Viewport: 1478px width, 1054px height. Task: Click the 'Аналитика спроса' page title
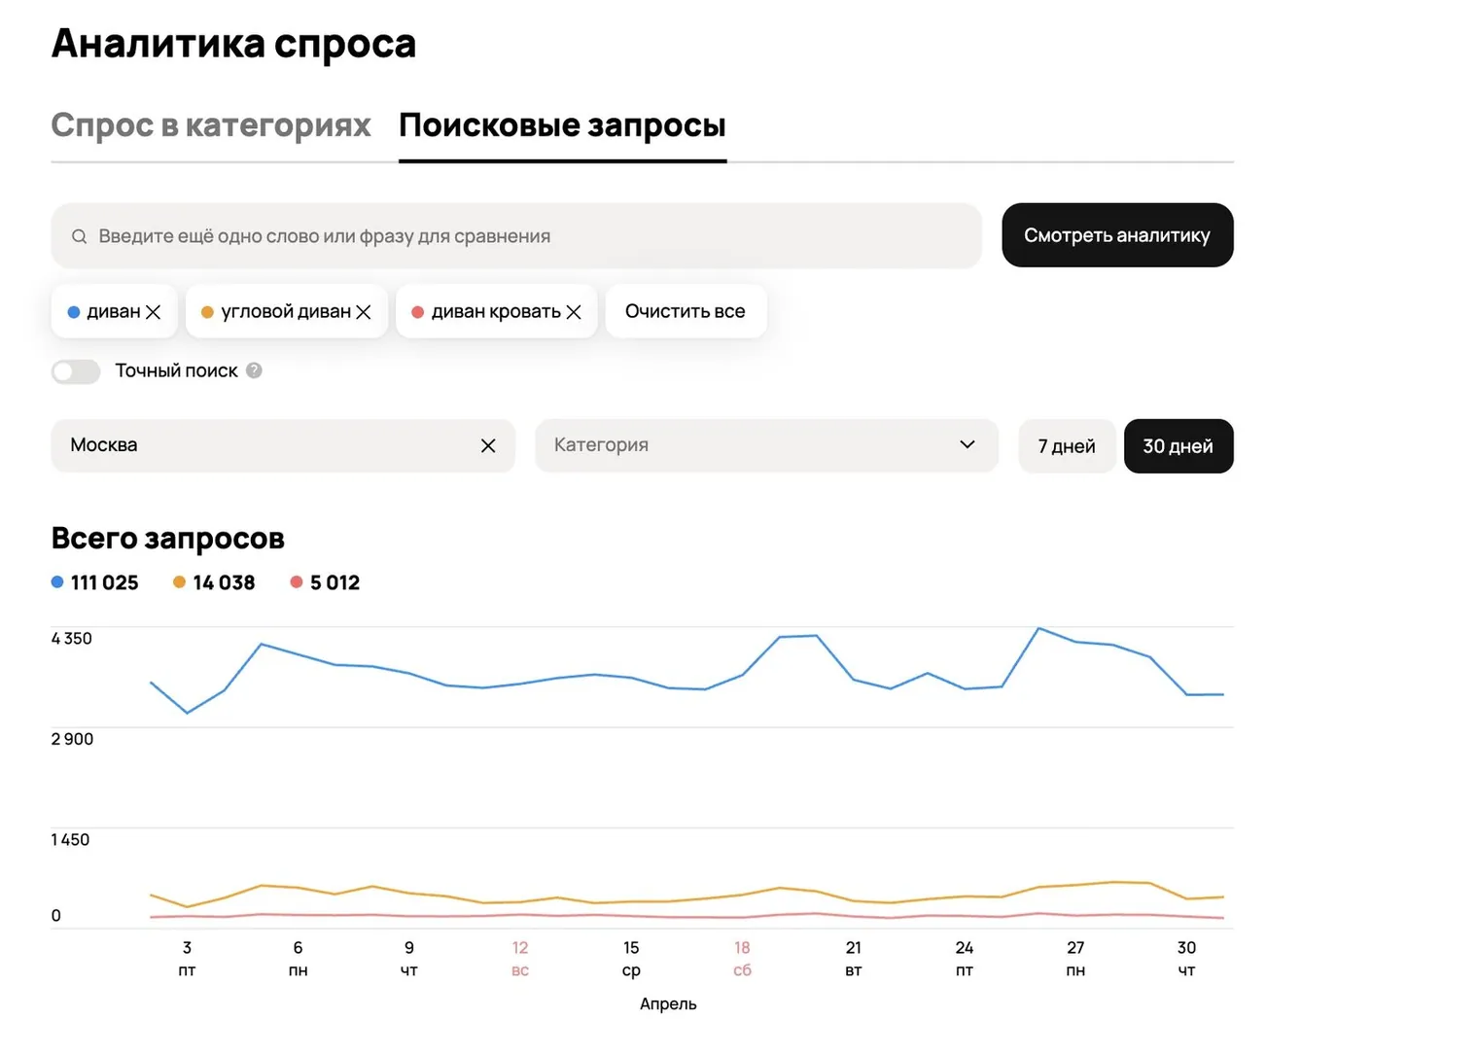(x=233, y=44)
